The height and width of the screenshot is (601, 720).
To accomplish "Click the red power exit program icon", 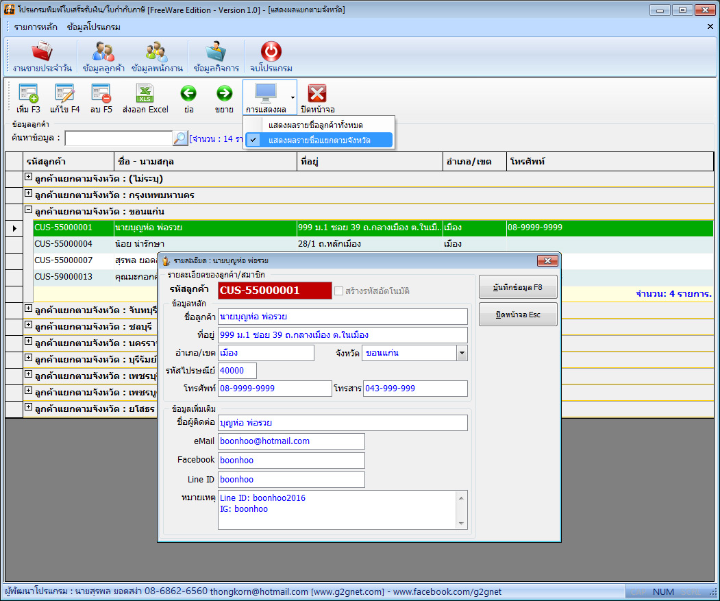I will [271, 51].
